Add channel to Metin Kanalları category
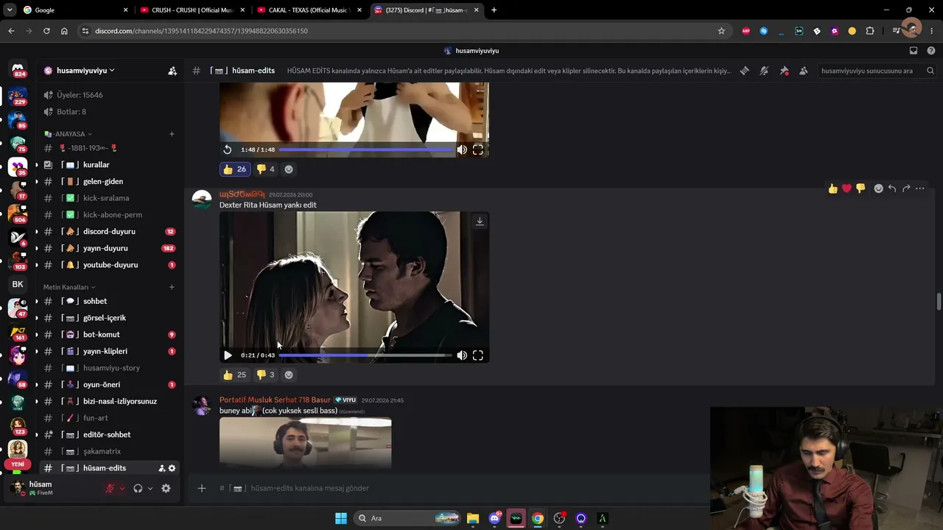 point(172,287)
